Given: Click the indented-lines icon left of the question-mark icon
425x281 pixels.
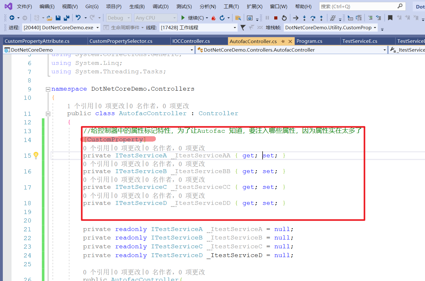Looking at the screenshot, I should click(x=371, y=18).
